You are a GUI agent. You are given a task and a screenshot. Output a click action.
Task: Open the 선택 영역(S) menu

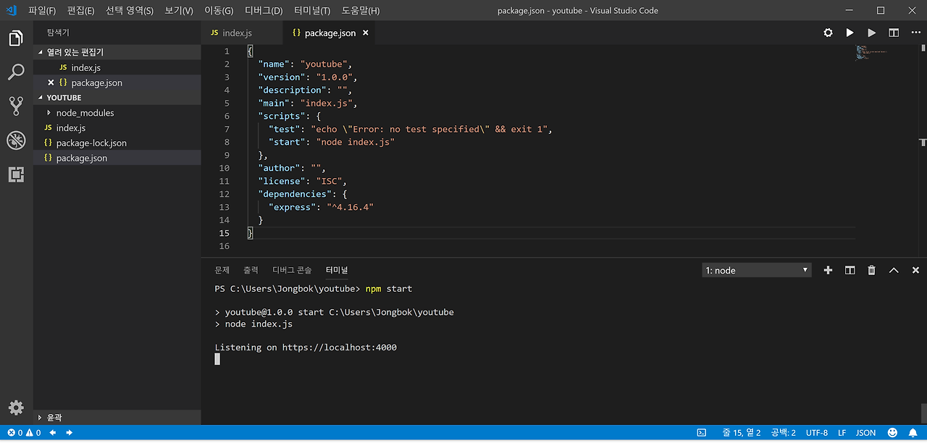[x=130, y=11]
